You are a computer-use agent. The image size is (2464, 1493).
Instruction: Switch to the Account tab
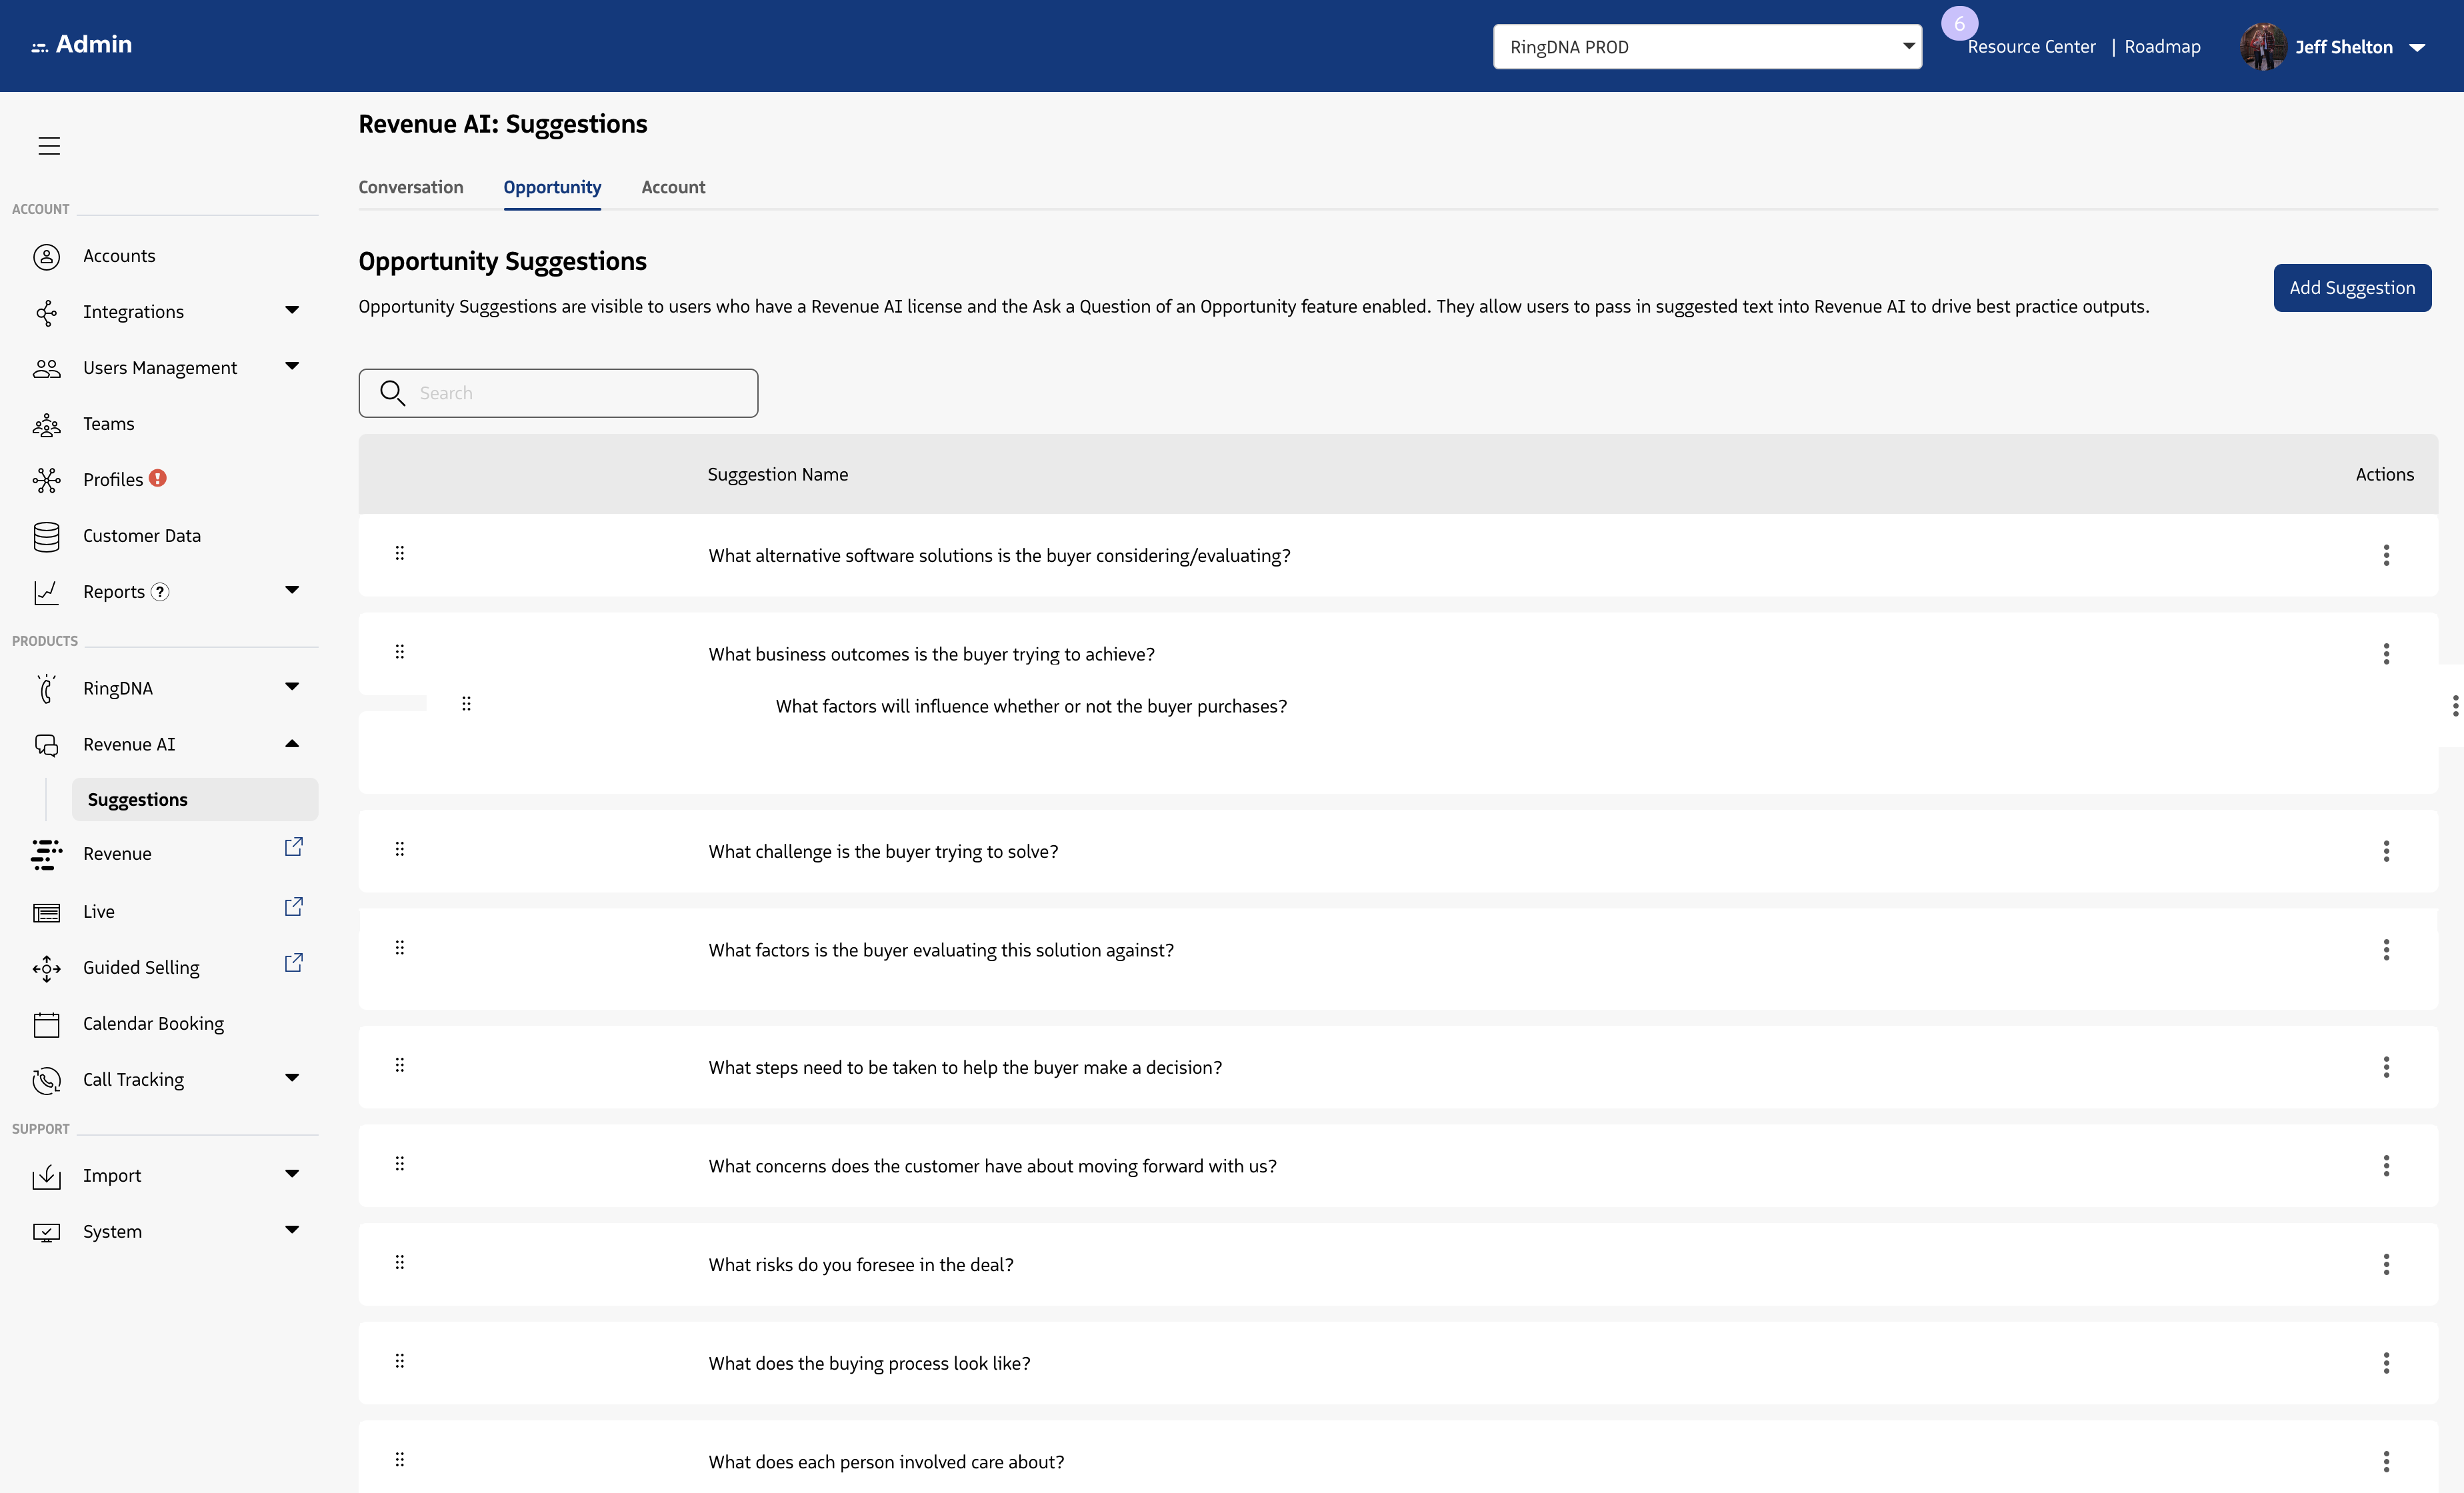(x=673, y=187)
